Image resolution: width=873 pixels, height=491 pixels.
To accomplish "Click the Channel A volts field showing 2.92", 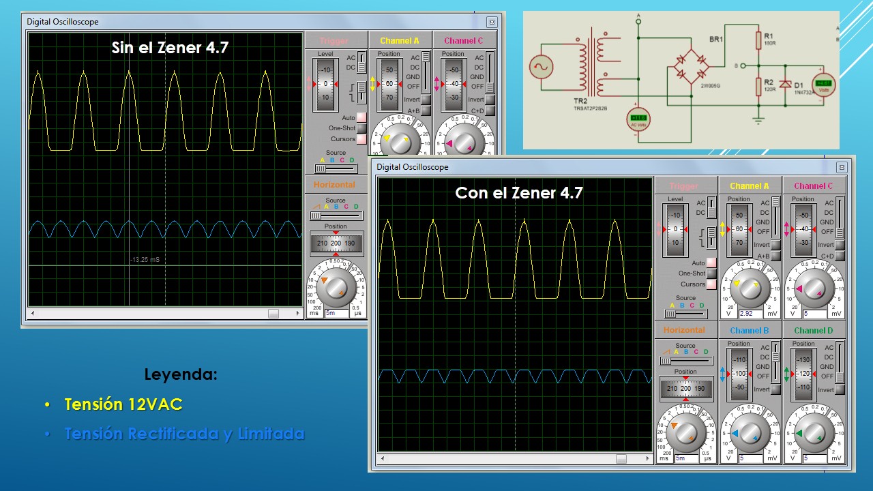I will (x=750, y=314).
